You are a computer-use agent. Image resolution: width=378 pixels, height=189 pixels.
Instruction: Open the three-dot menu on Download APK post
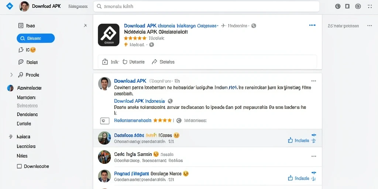(x=314, y=81)
